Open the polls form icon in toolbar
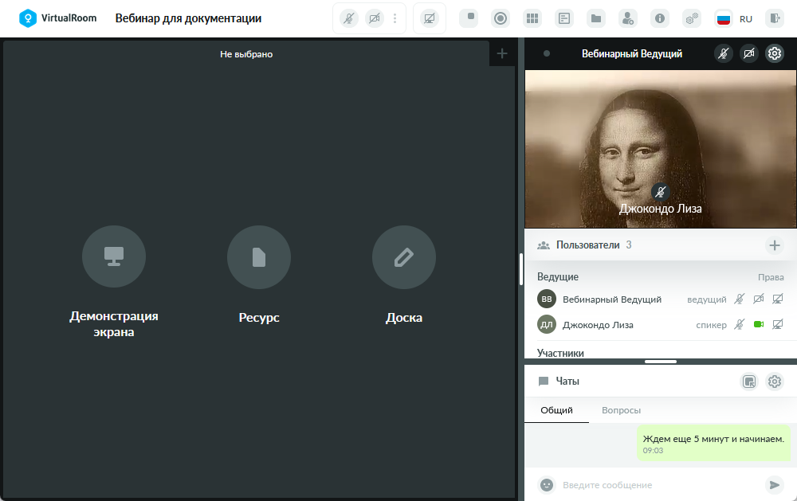Screen dimensions: 797x501 pos(564,19)
